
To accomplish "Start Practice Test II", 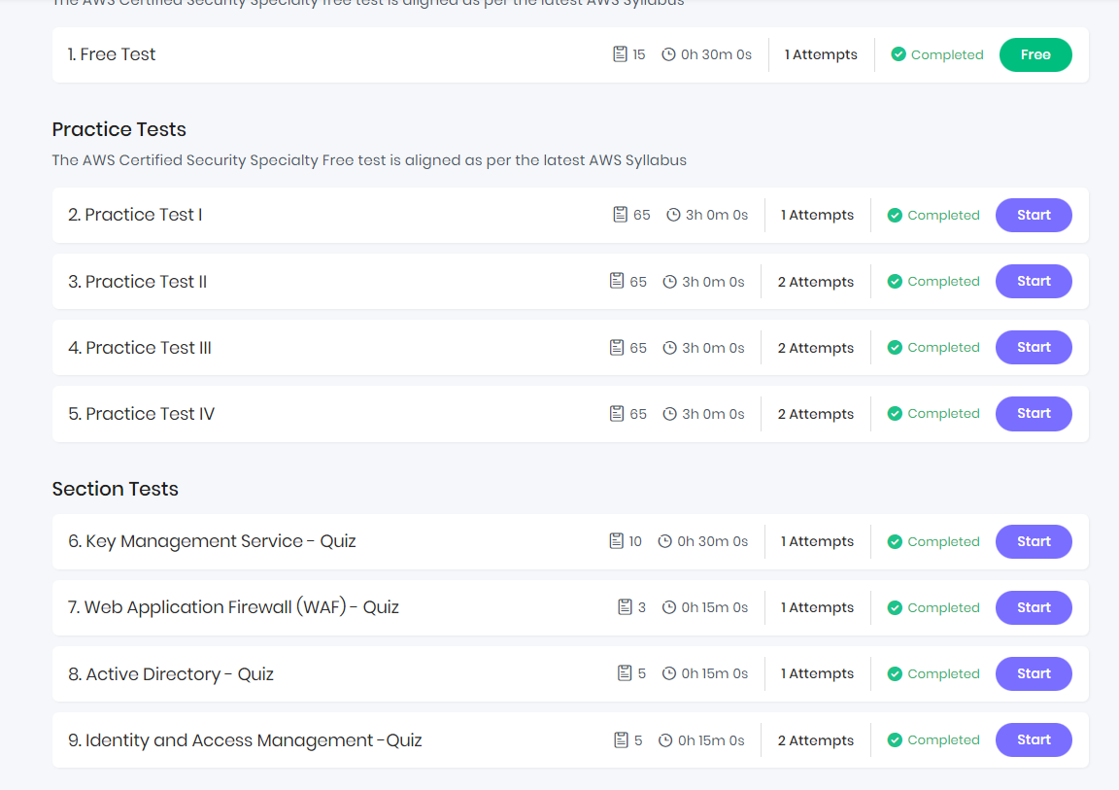I will 1034,281.
